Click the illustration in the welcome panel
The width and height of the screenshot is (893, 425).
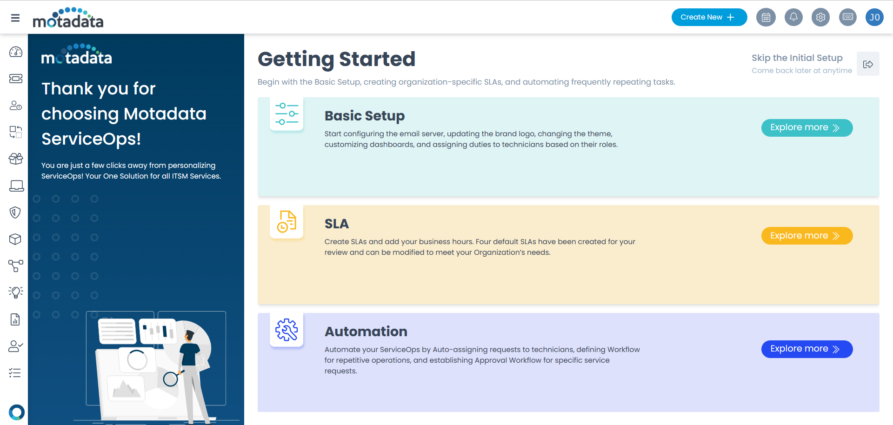tap(156, 367)
